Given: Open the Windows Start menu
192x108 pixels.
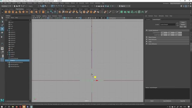Looking at the screenshot, I should (x=2, y=107).
